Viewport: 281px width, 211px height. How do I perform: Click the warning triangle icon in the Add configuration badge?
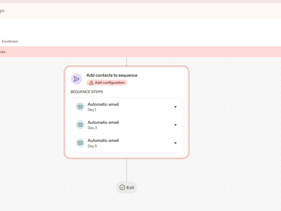[91, 82]
